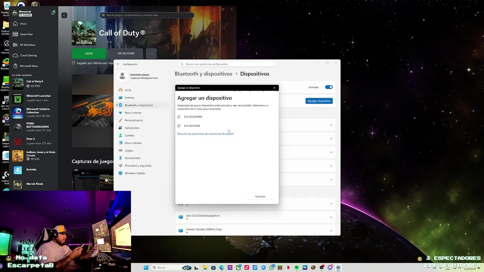This screenshot has width=484, height=272.
Task: Open File Explorer from taskbar
Action: tap(205, 267)
